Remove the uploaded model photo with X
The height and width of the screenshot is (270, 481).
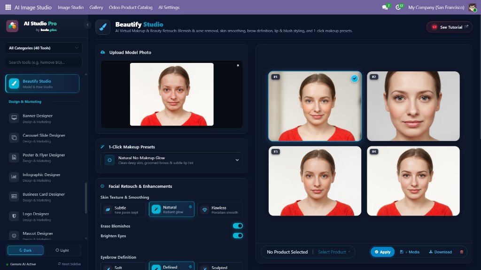(x=238, y=65)
